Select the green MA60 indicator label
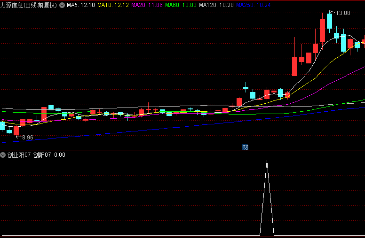 pos(181,5)
